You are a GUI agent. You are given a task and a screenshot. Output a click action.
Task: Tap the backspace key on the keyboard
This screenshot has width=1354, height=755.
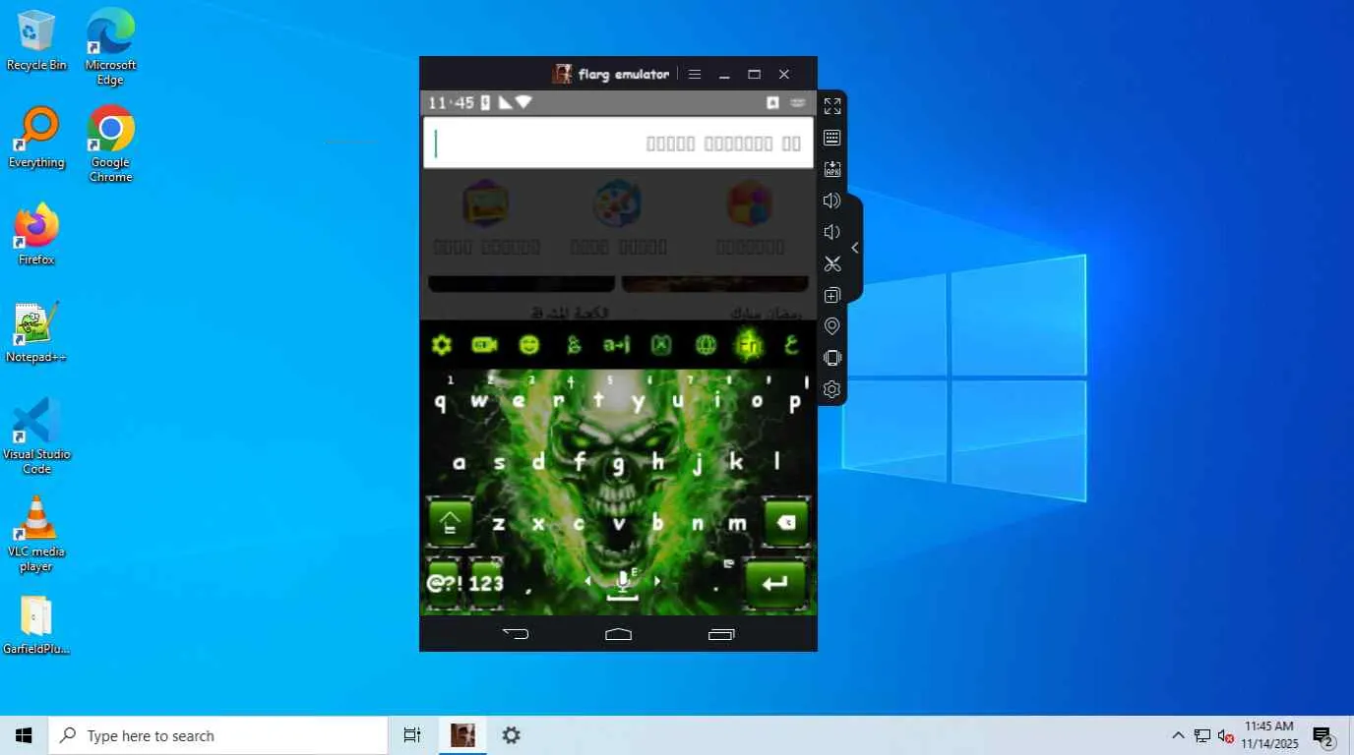(x=786, y=522)
